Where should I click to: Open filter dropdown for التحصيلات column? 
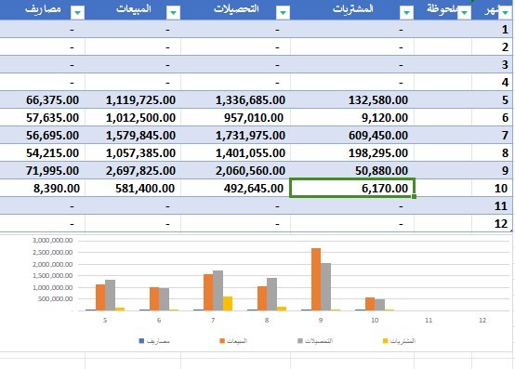tap(283, 13)
